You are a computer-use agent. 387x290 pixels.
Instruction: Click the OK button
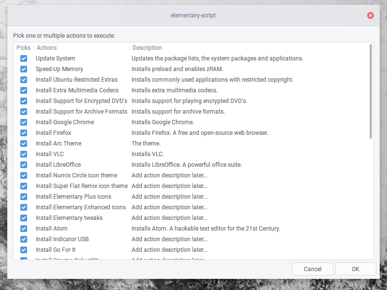pyautogui.click(x=356, y=269)
